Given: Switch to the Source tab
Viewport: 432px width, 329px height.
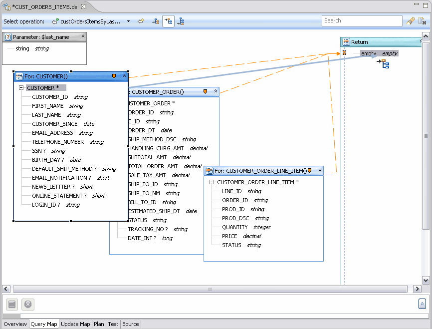Looking at the screenshot, I should [131, 324].
